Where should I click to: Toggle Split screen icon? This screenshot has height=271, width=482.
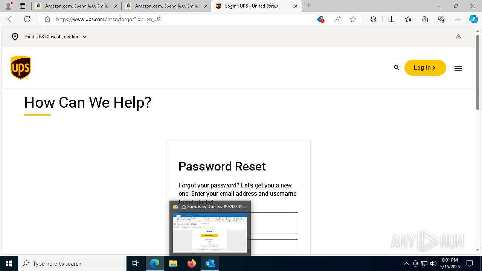(x=391, y=19)
